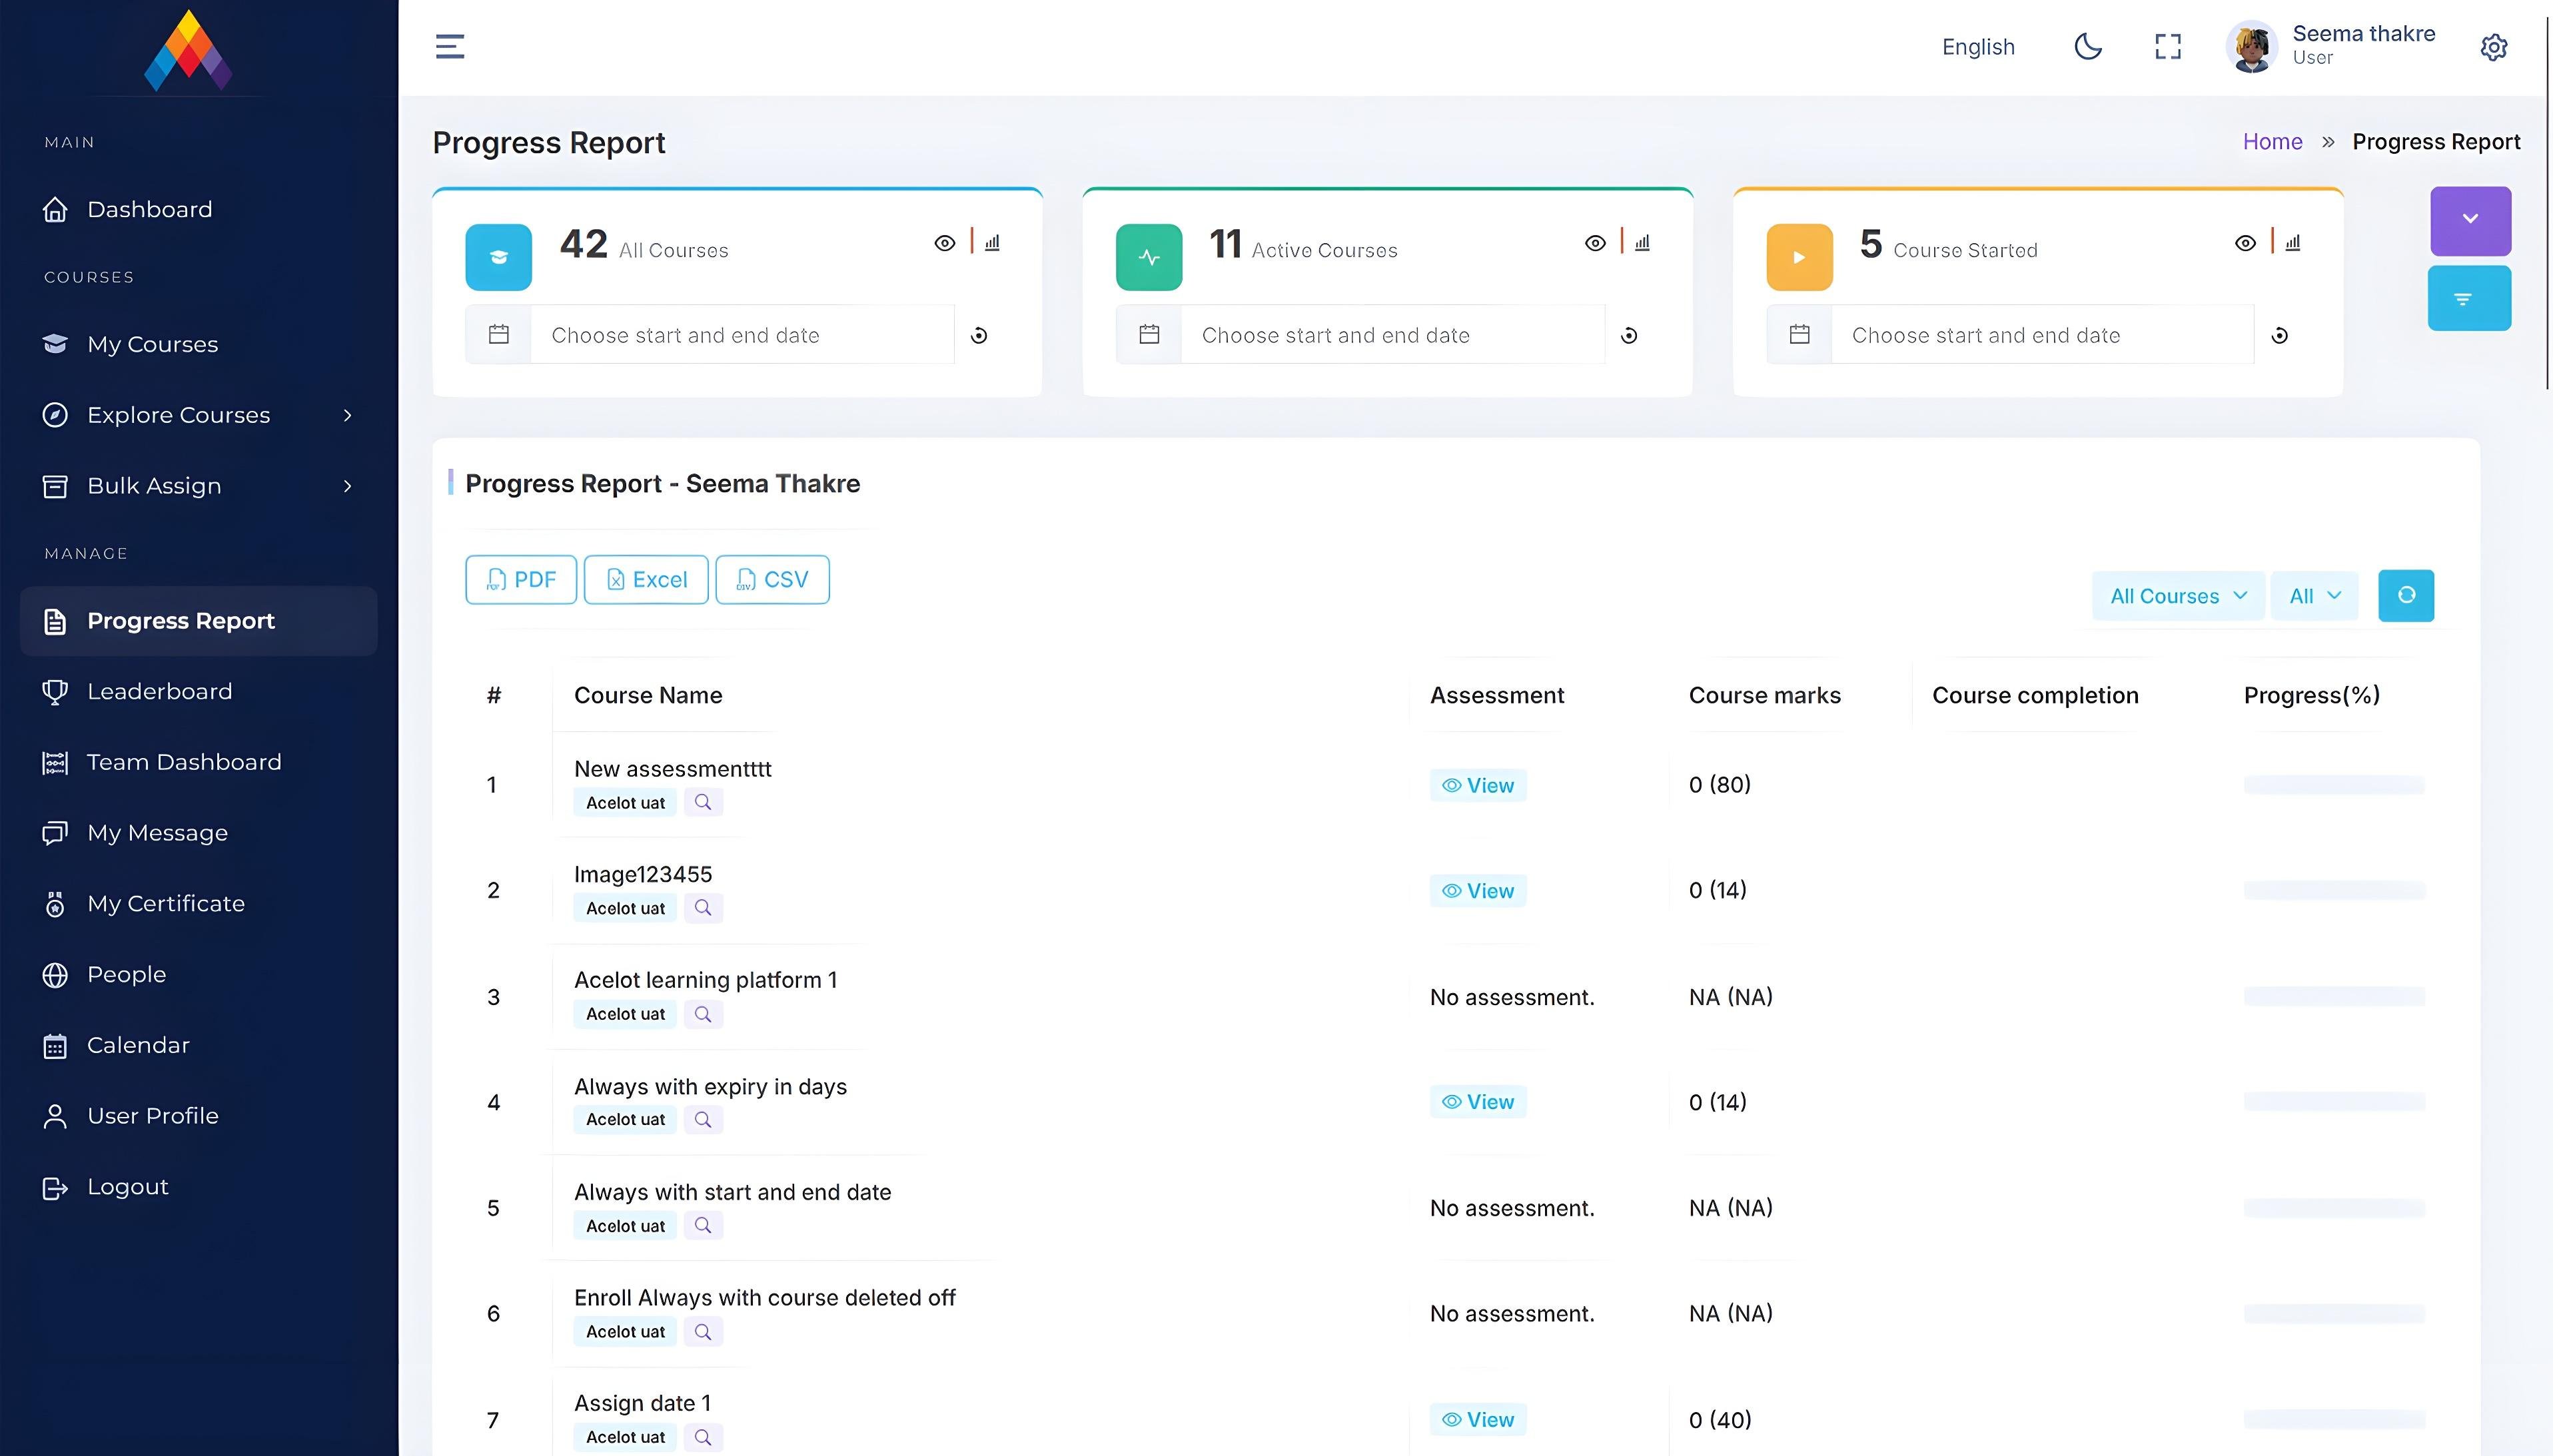Open the All Courses filter dropdown
2553x1456 pixels.
click(2177, 596)
